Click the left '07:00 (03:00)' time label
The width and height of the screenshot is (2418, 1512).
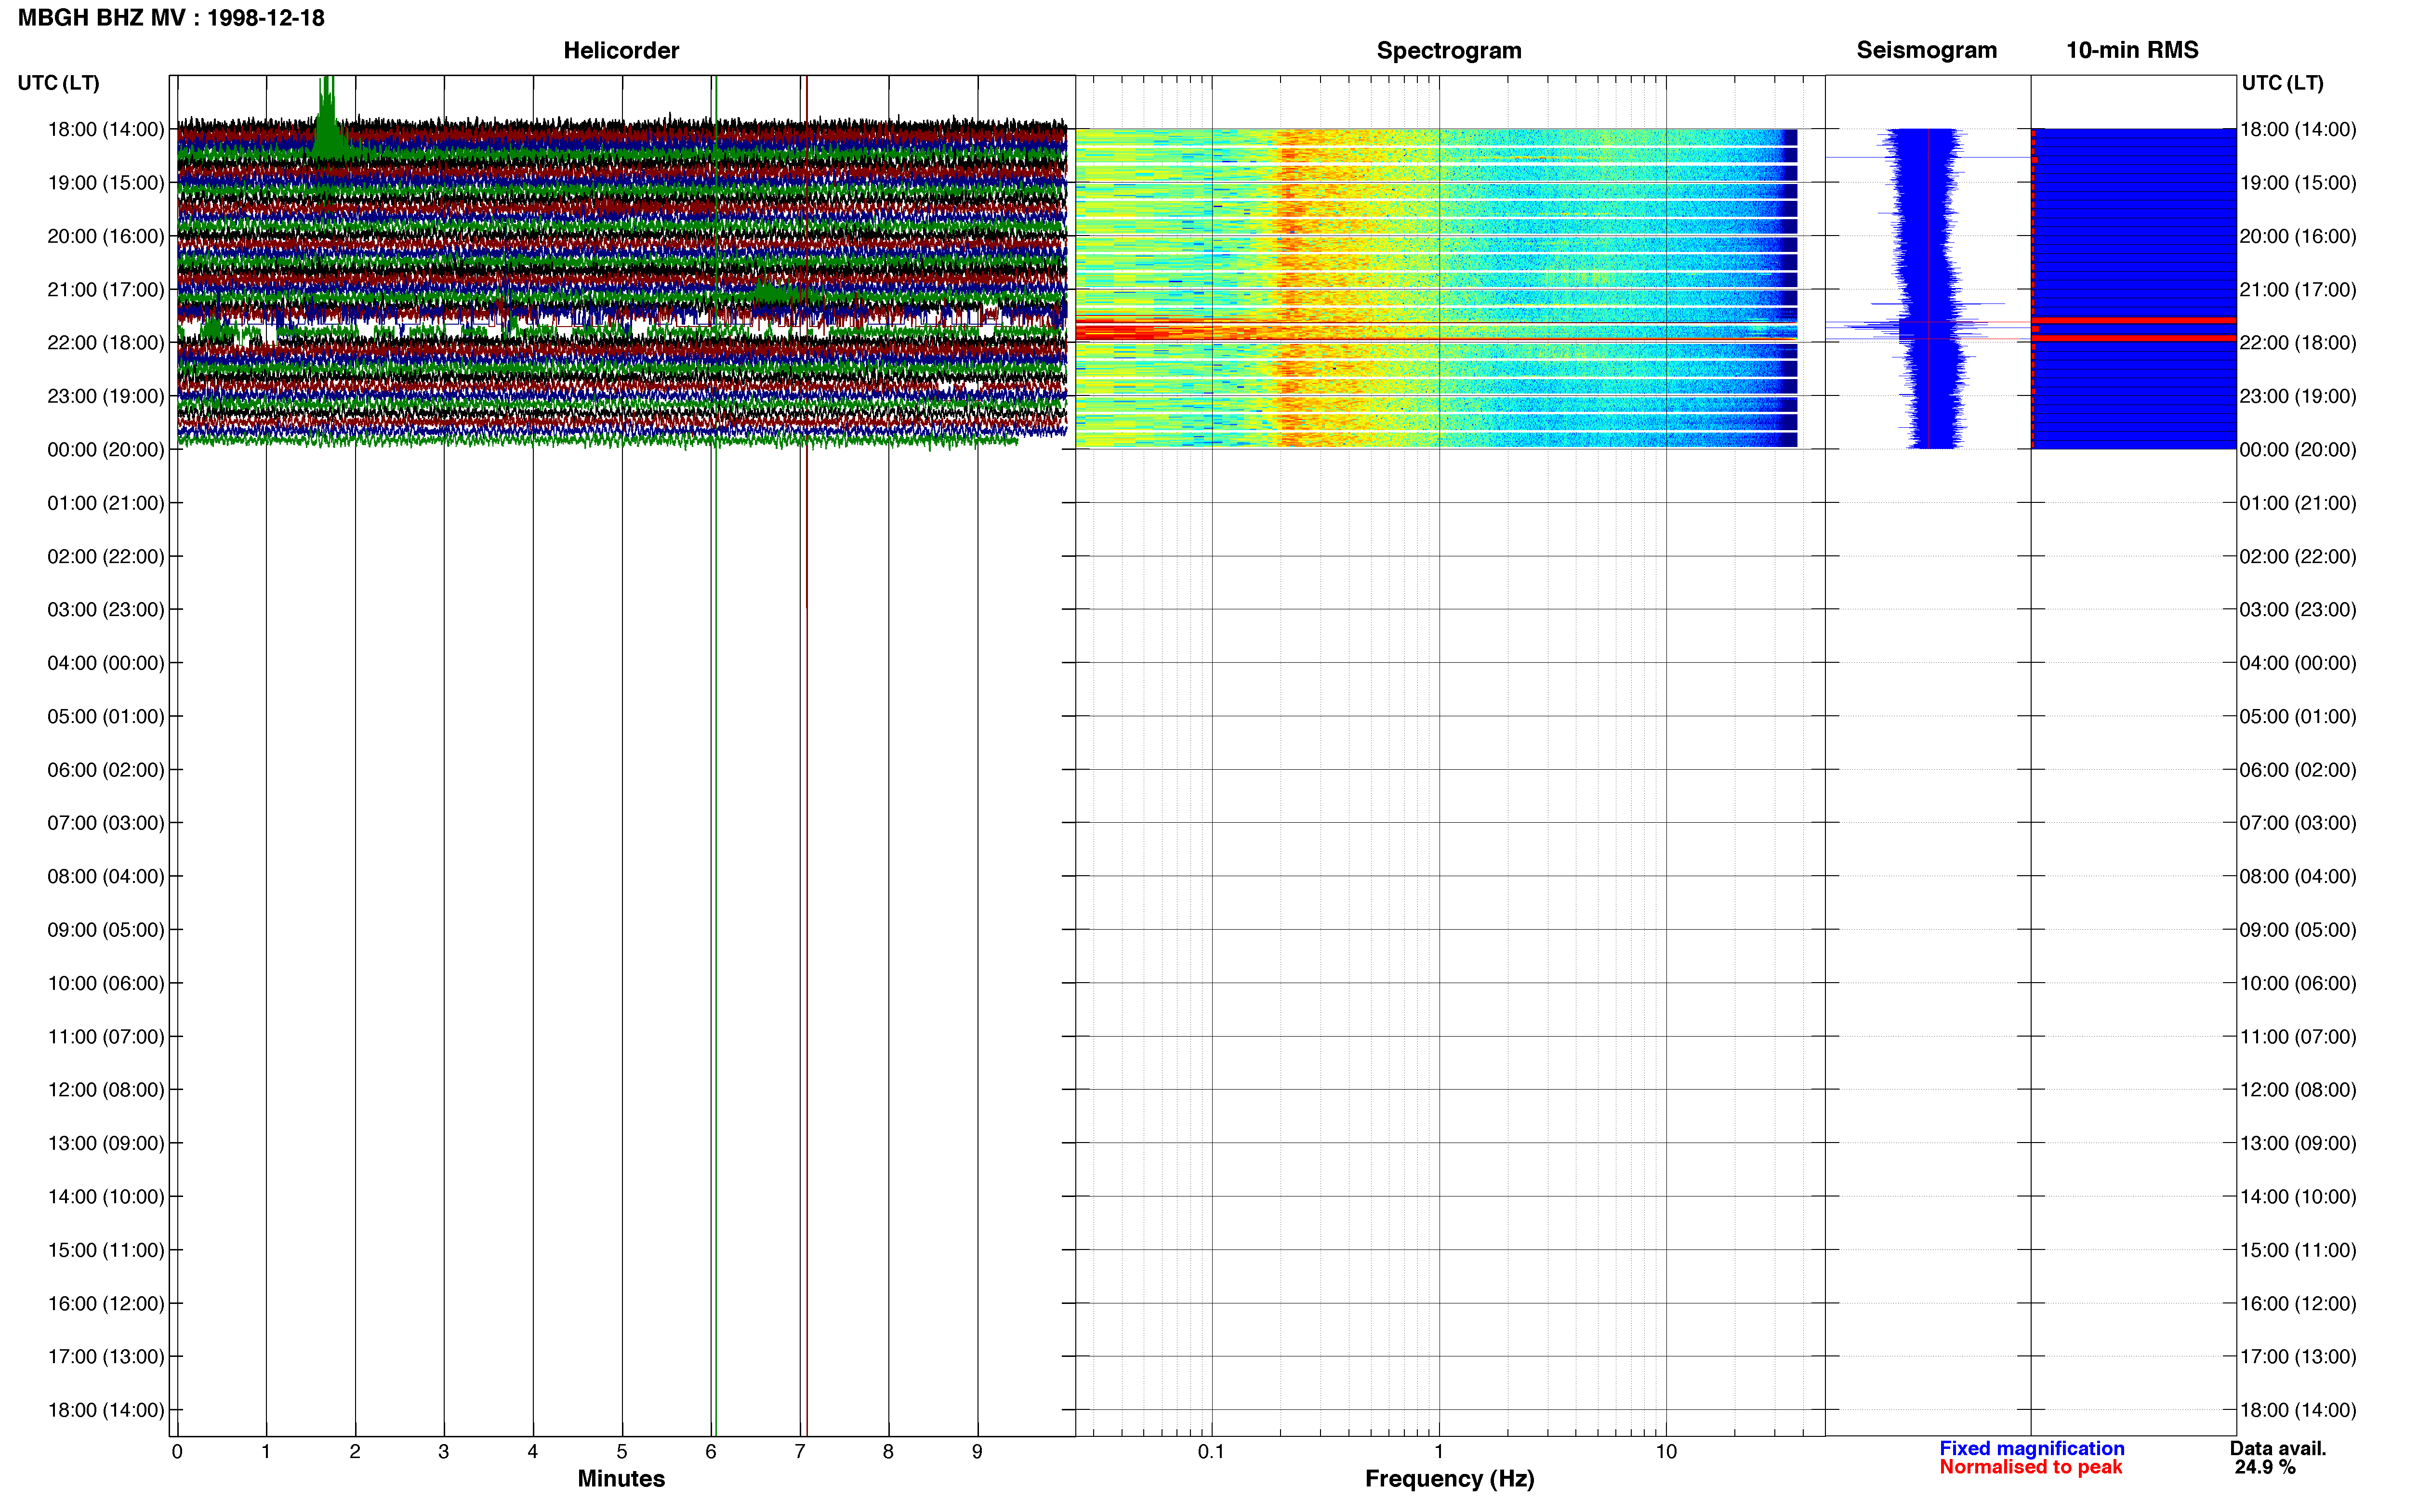pos(106,823)
